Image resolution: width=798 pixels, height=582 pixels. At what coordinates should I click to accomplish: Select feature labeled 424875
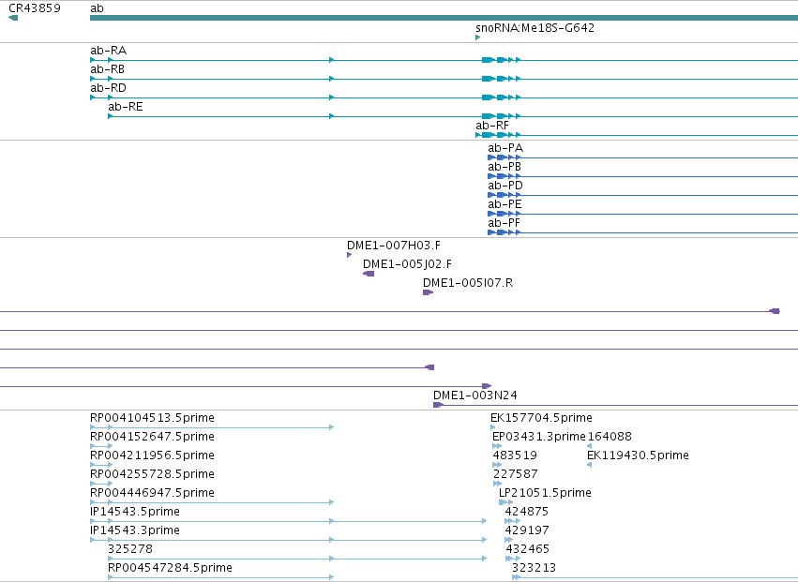[527, 512]
